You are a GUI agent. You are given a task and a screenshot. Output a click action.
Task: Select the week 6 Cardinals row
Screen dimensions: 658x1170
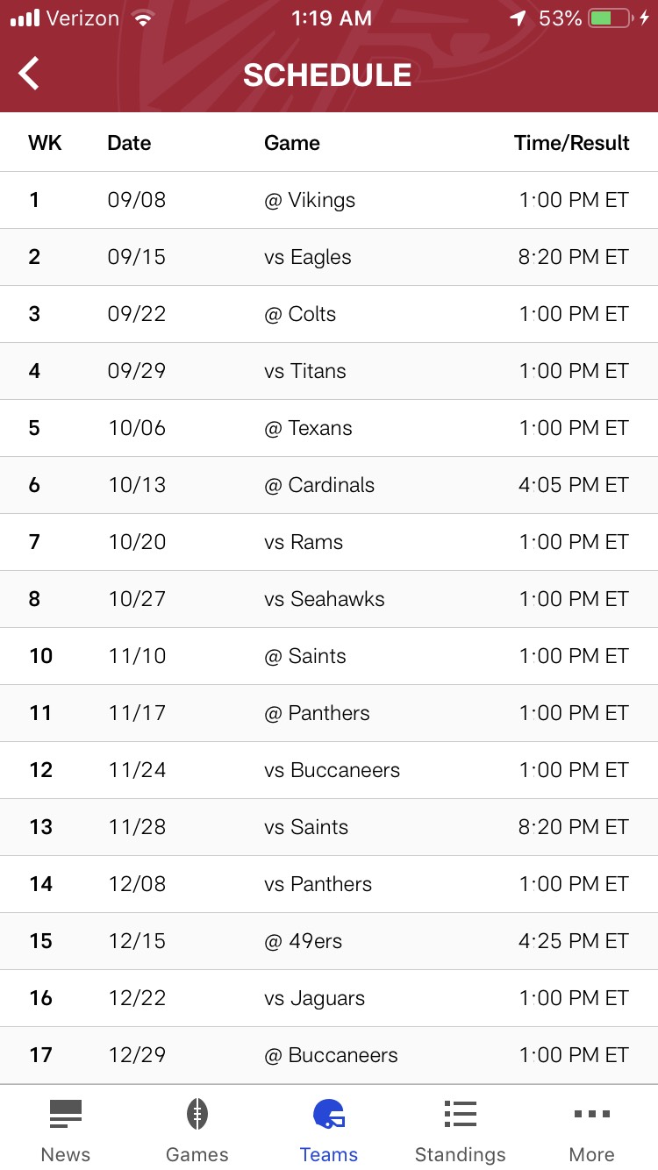[x=329, y=485]
